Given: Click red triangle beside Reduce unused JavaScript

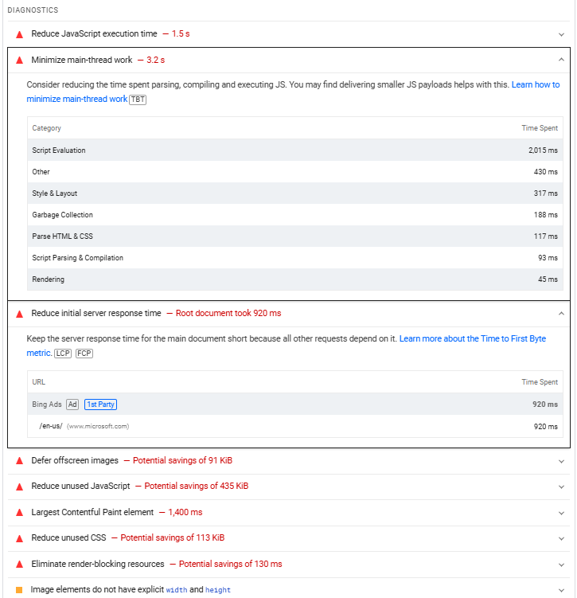Looking at the screenshot, I should tap(19, 487).
